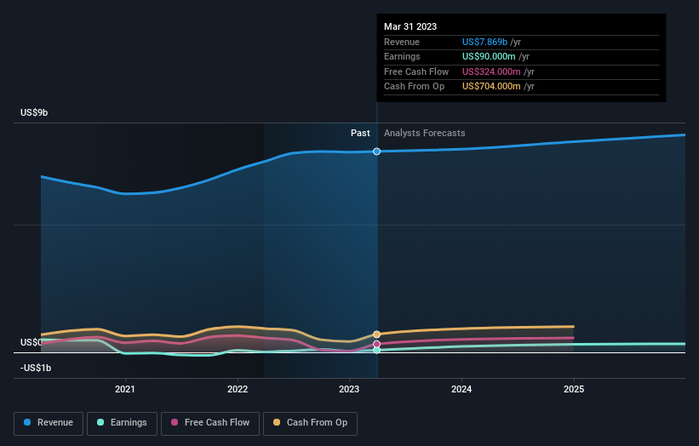The width and height of the screenshot is (699, 446).
Task: Click the US$7.869b revenue value
Action: click(x=484, y=42)
